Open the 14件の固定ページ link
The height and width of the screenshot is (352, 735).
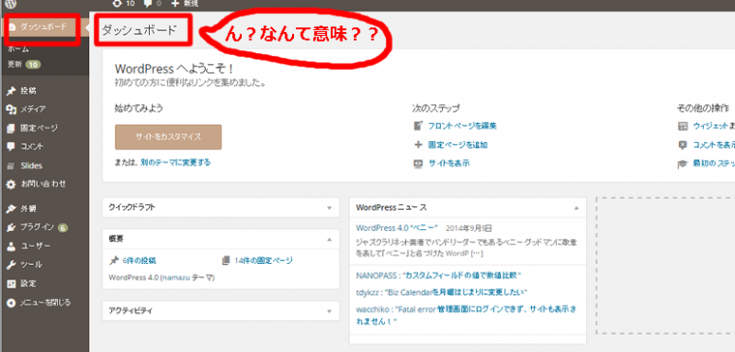(x=264, y=260)
